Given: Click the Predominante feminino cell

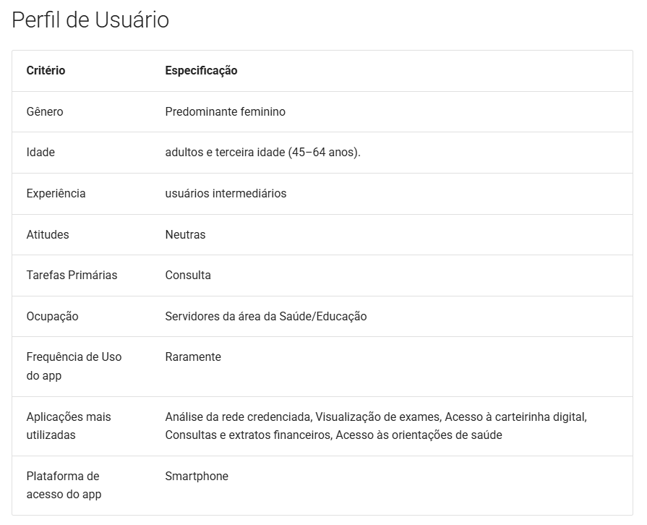Looking at the screenshot, I should [x=226, y=112].
